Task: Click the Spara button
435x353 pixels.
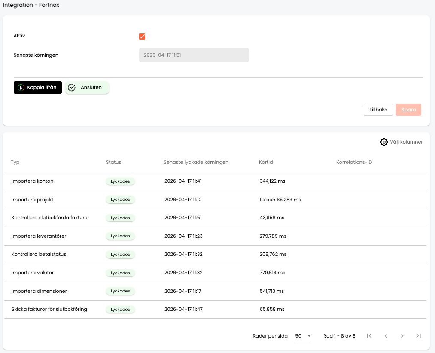Action: (408, 110)
